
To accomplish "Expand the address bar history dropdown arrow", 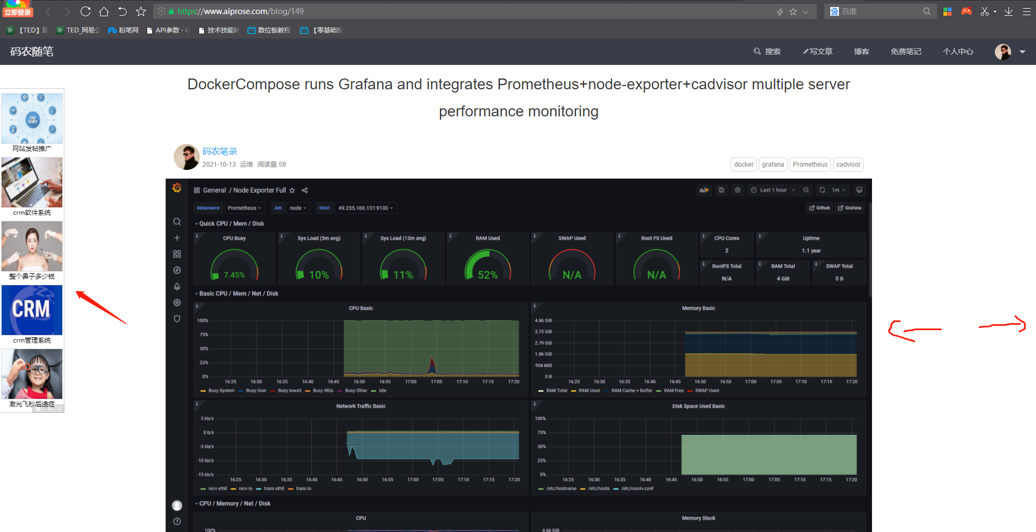I will pos(805,11).
